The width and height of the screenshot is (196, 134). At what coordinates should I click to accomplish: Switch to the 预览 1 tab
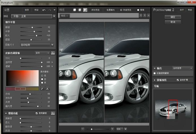tap(65, 16)
